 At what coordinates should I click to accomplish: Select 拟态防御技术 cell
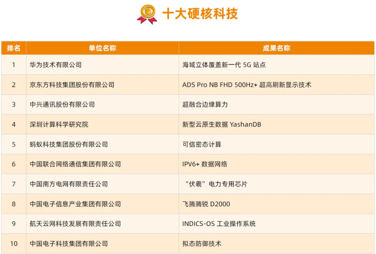(x=276, y=244)
